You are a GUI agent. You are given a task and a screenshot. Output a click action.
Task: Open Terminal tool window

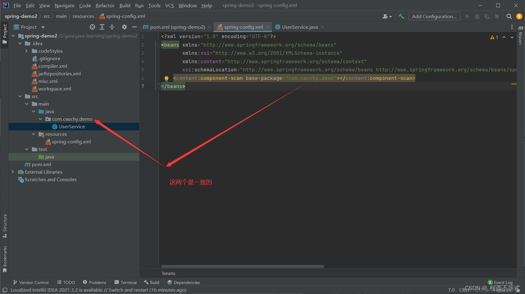[125, 283]
